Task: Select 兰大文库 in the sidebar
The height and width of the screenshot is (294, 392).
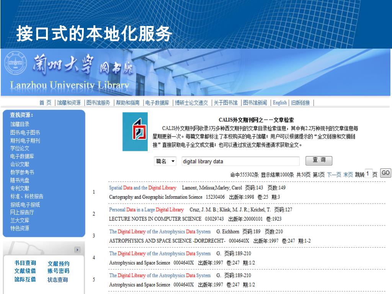Action: (20, 220)
